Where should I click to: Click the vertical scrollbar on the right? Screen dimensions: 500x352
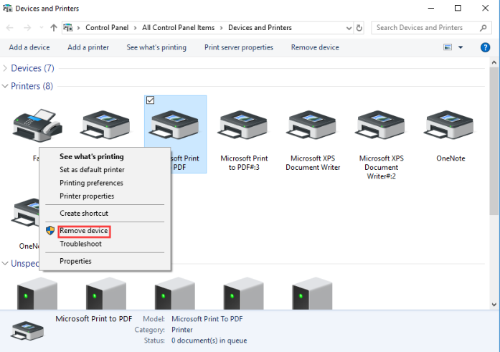click(x=494, y=143)
